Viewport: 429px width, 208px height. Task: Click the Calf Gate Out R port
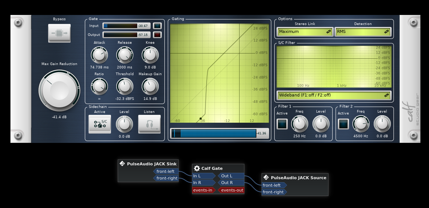(x=231, y=183)
